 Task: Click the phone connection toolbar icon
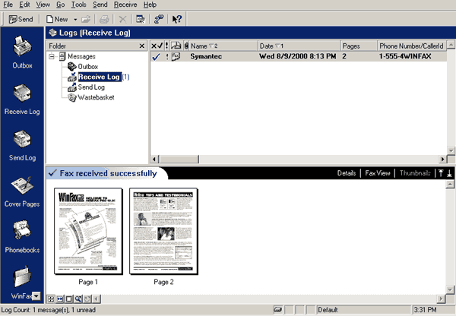[159, 20]
